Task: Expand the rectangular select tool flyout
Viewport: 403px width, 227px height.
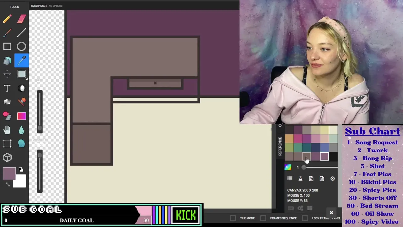Action: click(x=26, y=79)
